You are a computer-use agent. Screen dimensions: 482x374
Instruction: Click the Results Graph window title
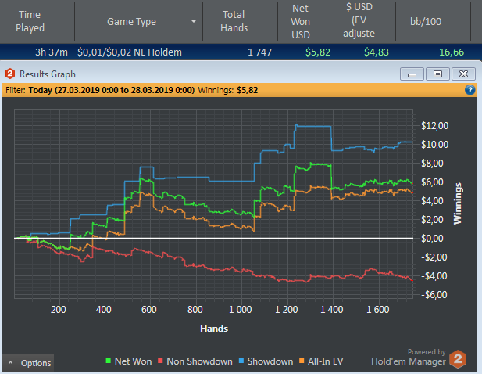(48, 74)
